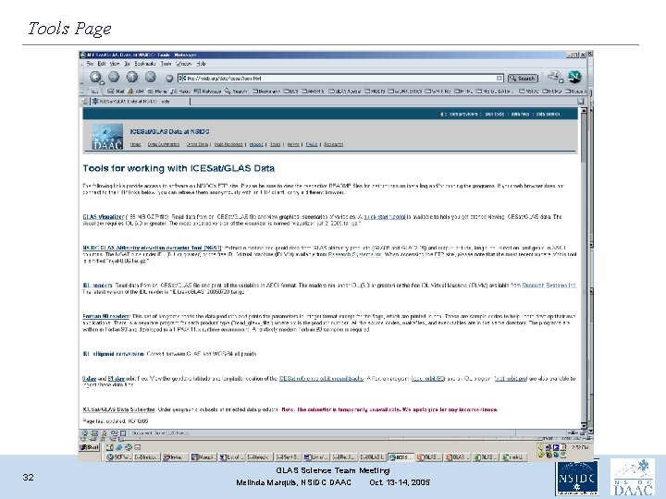
Task: Click the browser Forward arrow button
Action: pos(114,77)
